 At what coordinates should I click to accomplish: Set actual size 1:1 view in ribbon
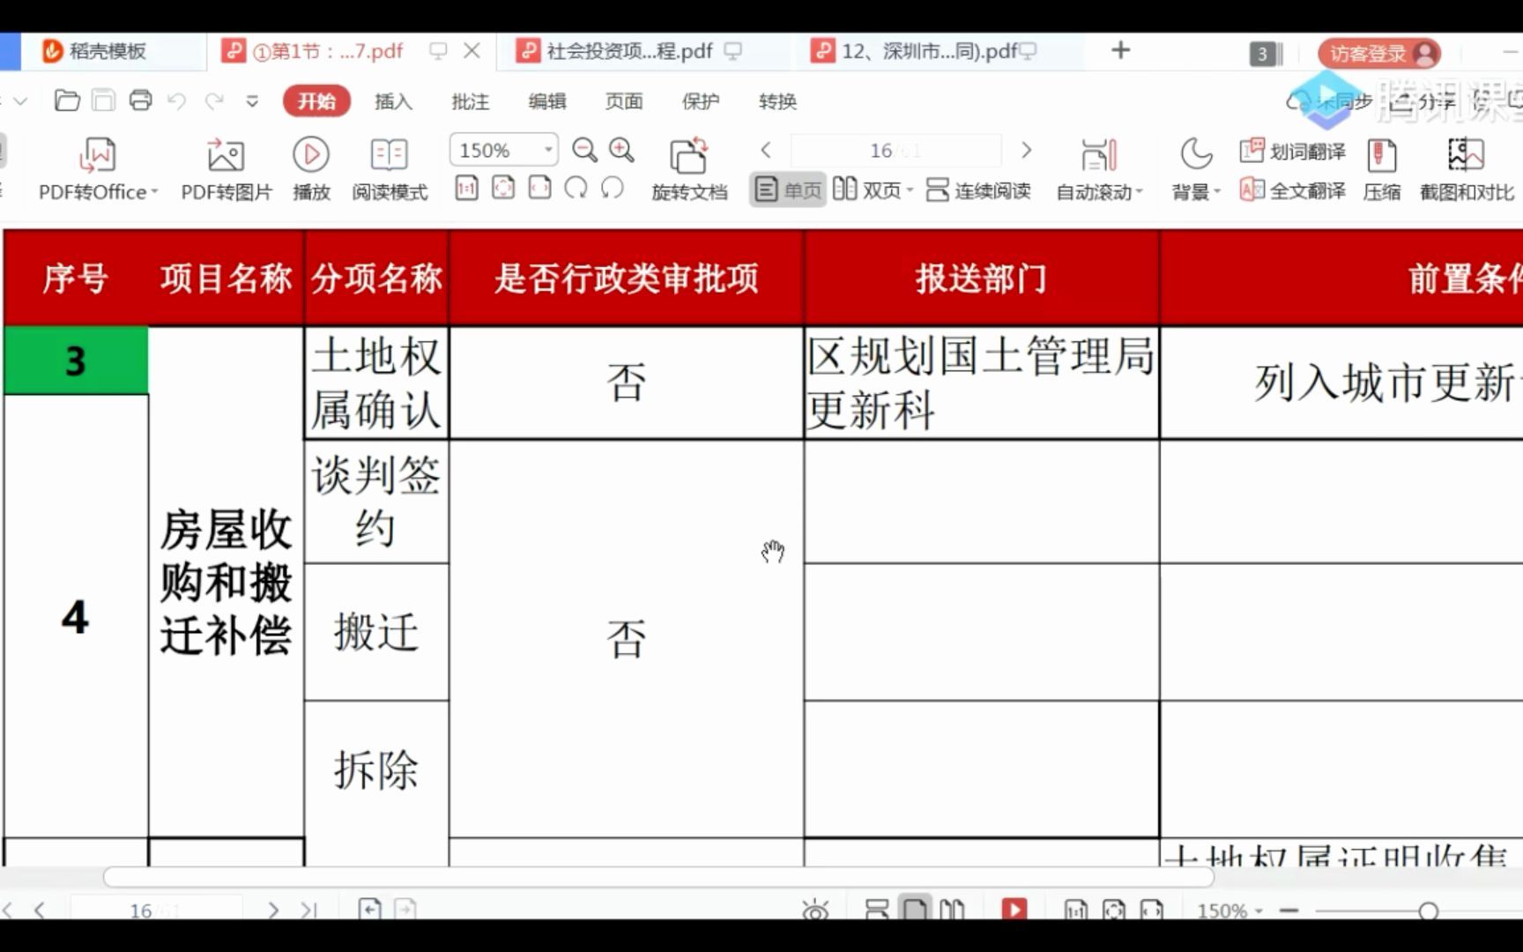[x=466, y=188]
